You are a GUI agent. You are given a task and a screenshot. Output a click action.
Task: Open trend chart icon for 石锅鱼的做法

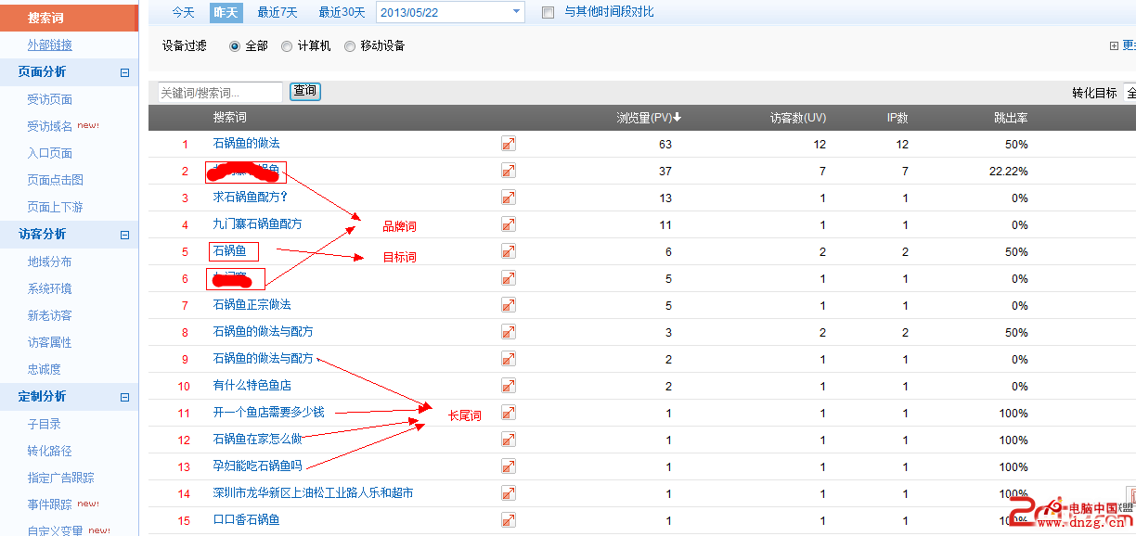pos(509,144)
